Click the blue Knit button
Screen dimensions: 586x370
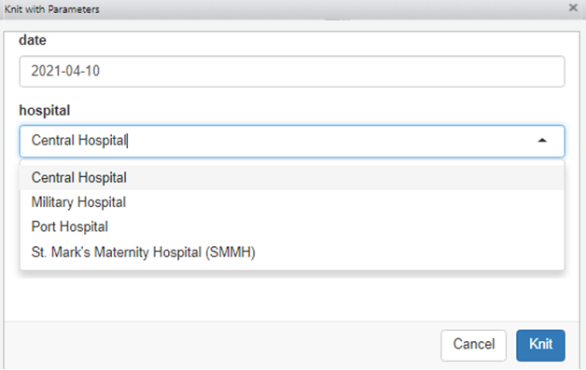click(x=540, y=346)
